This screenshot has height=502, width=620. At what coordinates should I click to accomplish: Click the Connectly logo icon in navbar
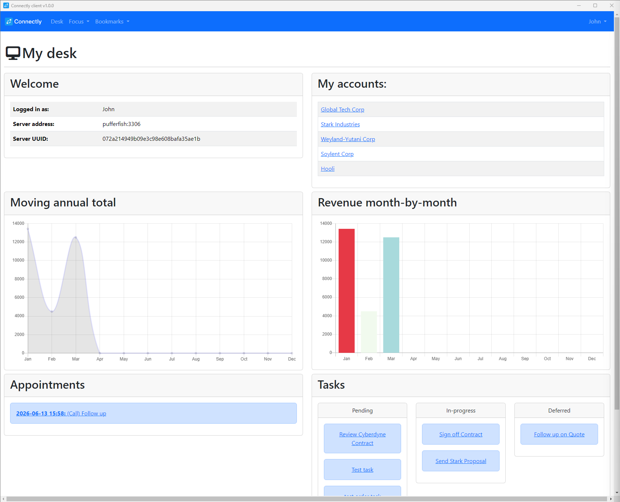pos(9,22)
